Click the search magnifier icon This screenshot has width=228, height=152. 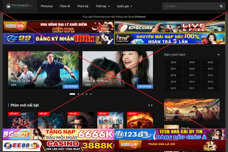[221, 6]
